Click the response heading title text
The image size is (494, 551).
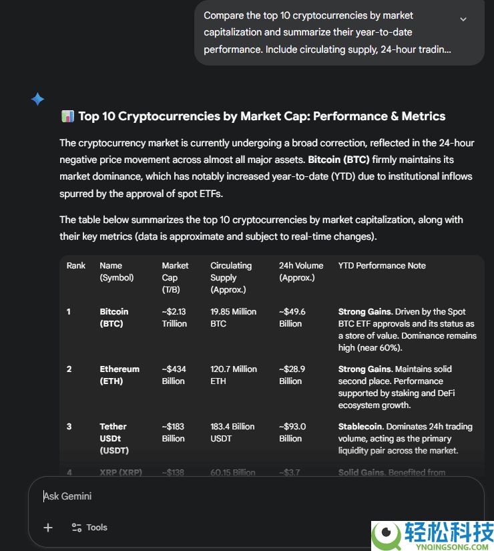click(262, 116)
